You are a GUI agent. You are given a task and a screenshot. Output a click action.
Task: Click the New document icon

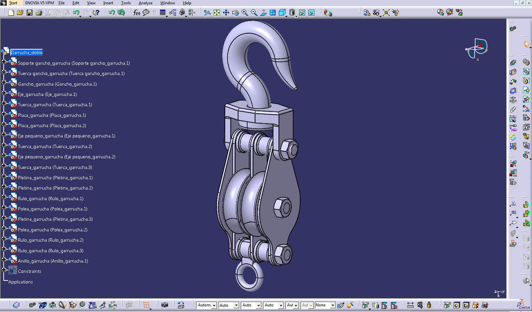(x=11, y=13)
